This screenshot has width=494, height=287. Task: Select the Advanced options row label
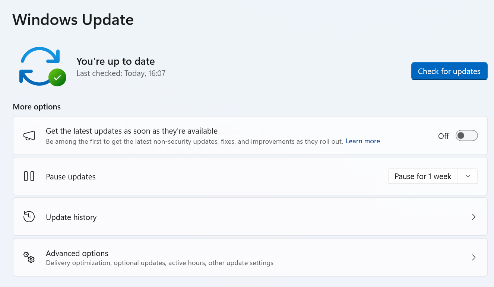pos(77,253)
